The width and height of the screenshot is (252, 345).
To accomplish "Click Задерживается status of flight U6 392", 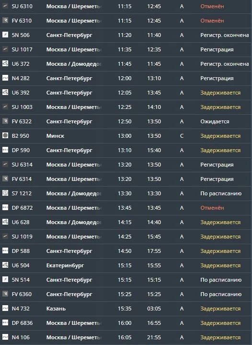I will coord(220,93).
